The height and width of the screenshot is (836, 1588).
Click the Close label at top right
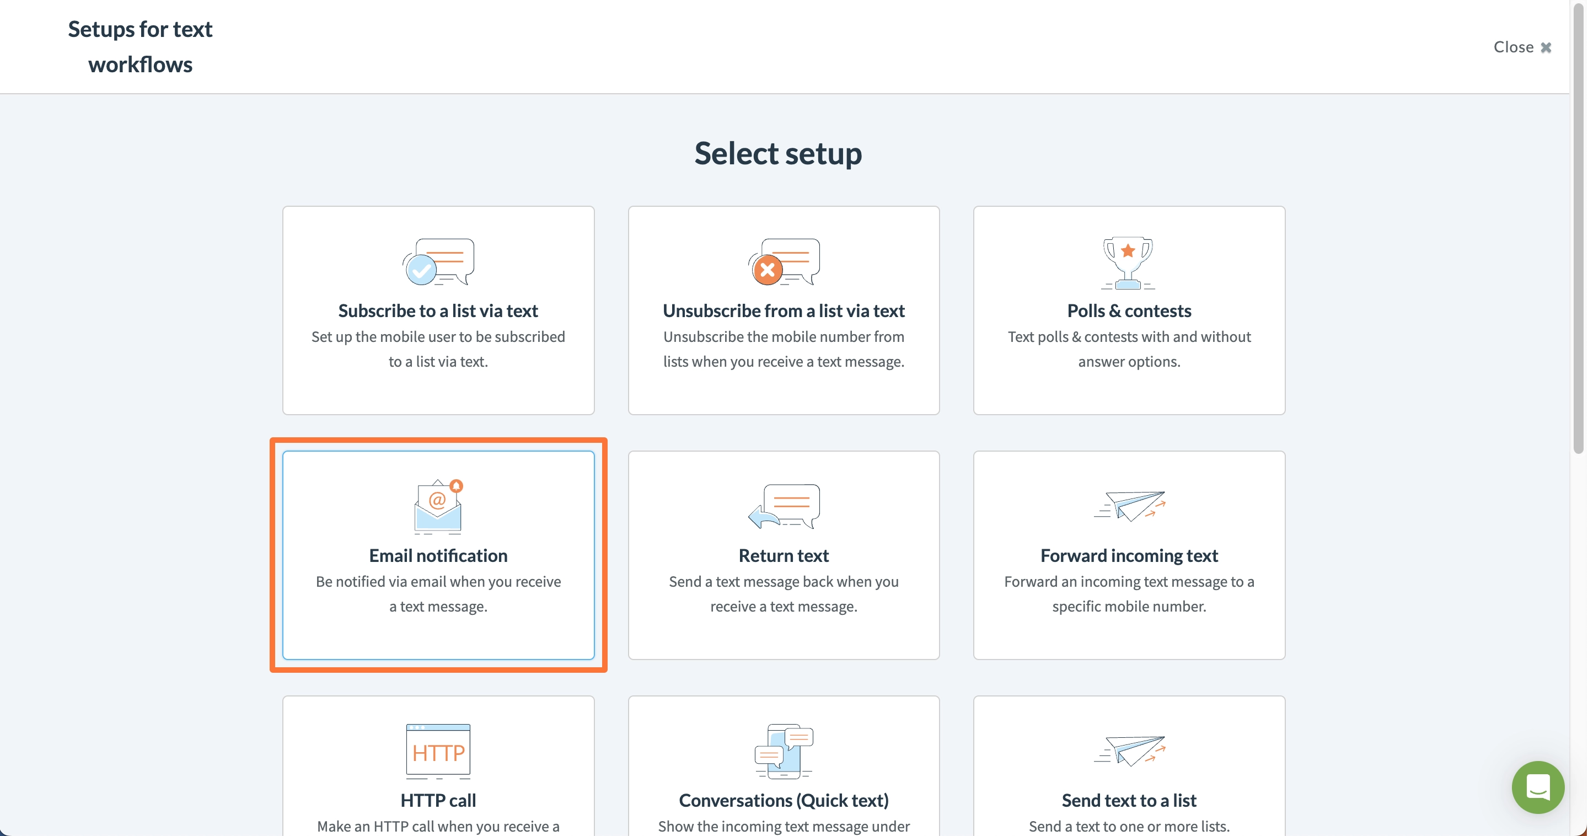point(1514,47)
